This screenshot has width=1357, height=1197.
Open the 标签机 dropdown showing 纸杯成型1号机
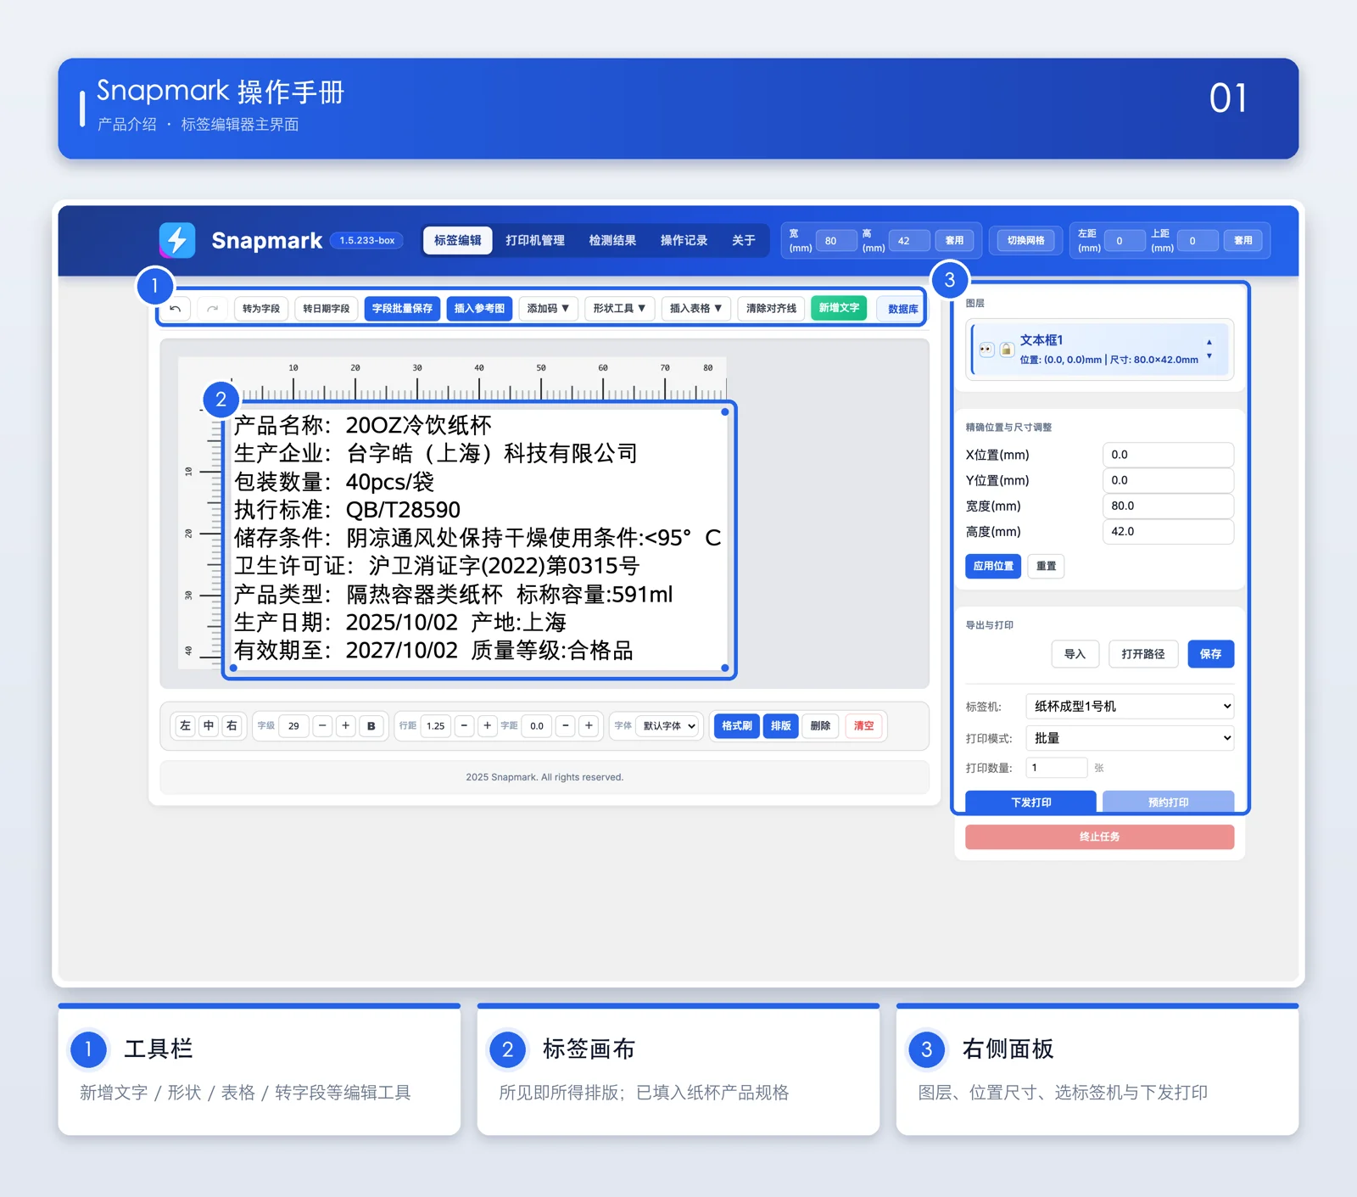pyautogui.click(x=1130, y=707)
